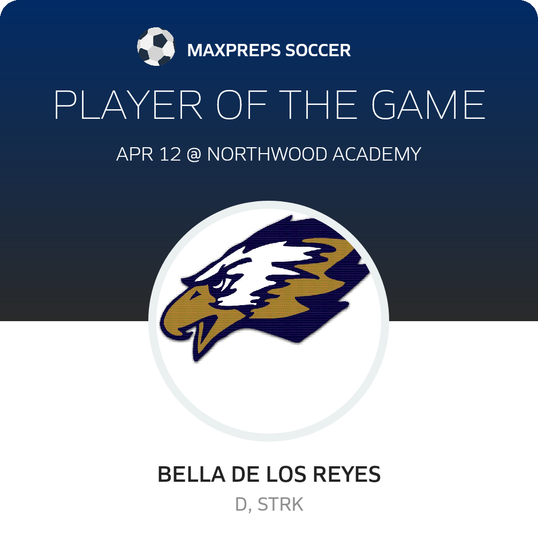Click the @ symbol in date line

click(194, 154)
